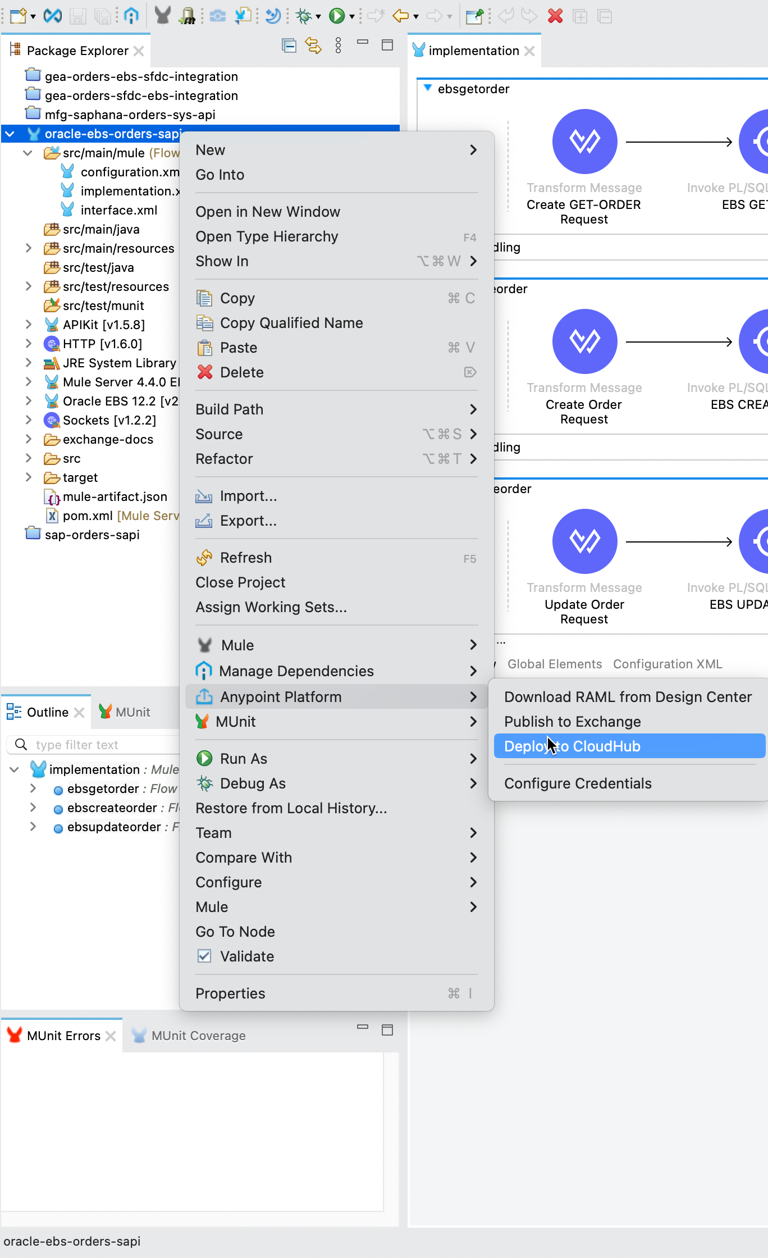
Task: Close the implementation editor tab
Action: pos(529,51)
